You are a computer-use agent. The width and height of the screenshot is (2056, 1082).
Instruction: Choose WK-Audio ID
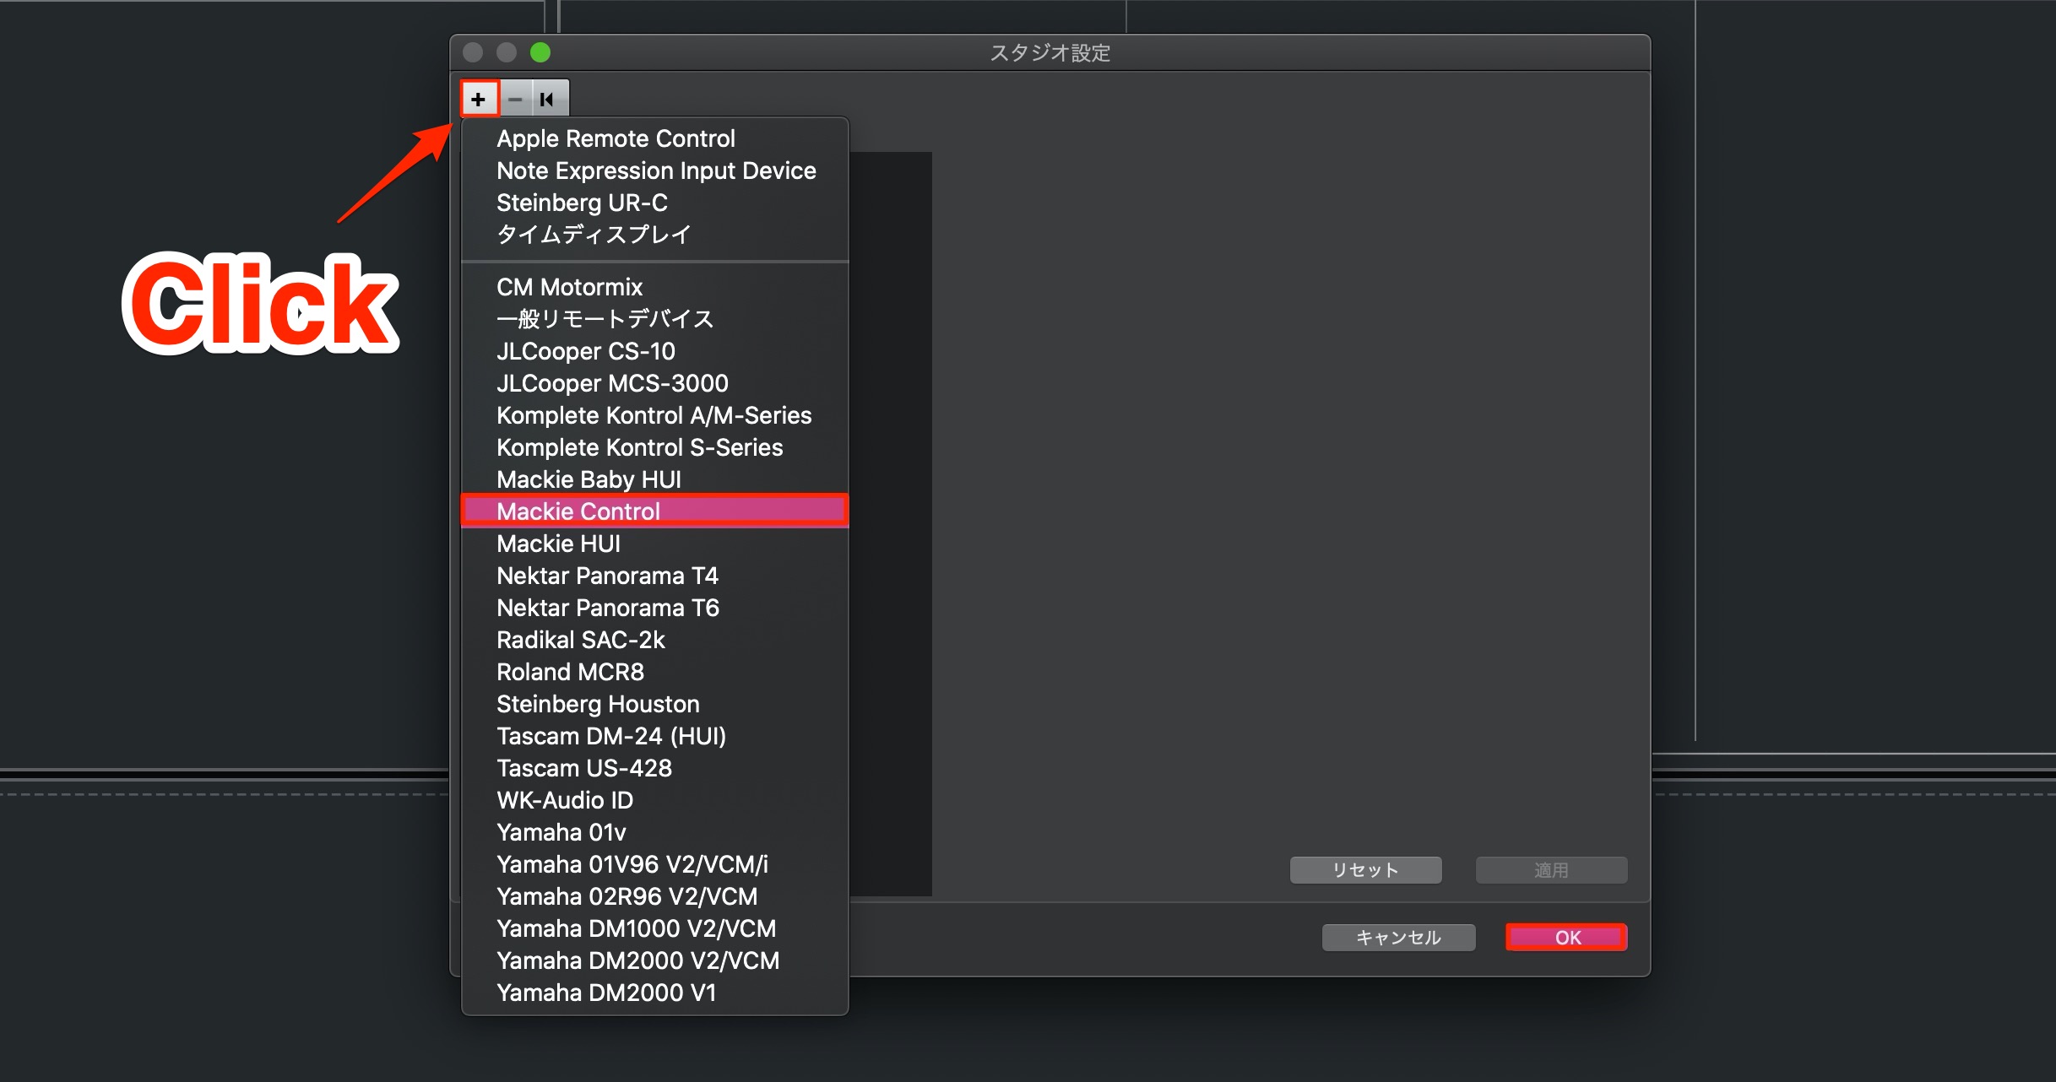(654, 800)
